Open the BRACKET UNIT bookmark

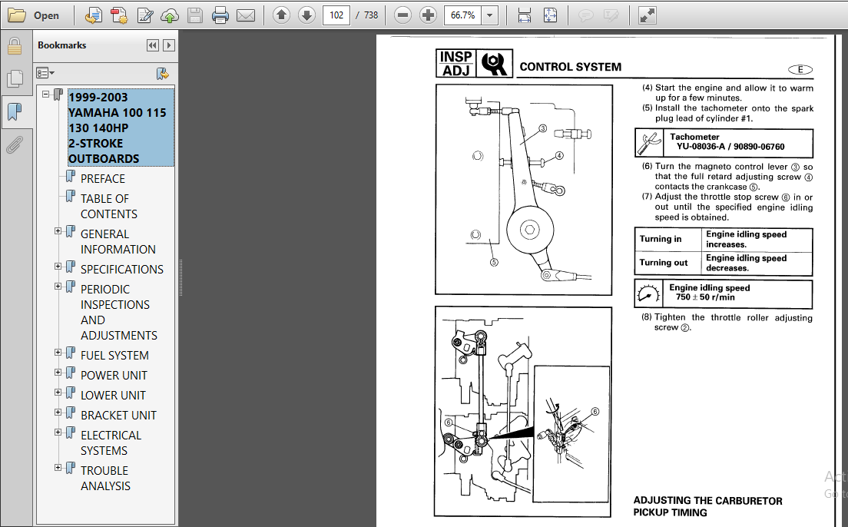coord(118,416)
